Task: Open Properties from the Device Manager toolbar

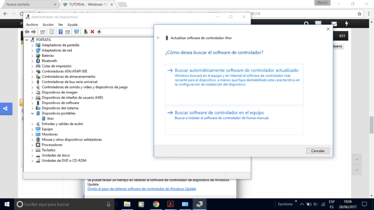Action: pyautogui.click(x=52, y=32)
